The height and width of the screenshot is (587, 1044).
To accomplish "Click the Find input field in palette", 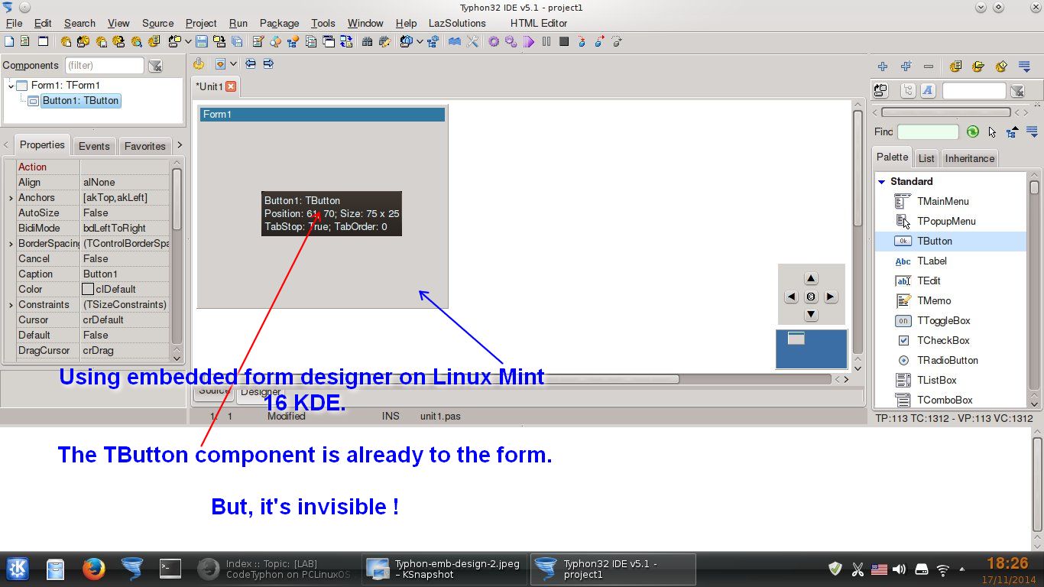I will (x=928, y=131).
